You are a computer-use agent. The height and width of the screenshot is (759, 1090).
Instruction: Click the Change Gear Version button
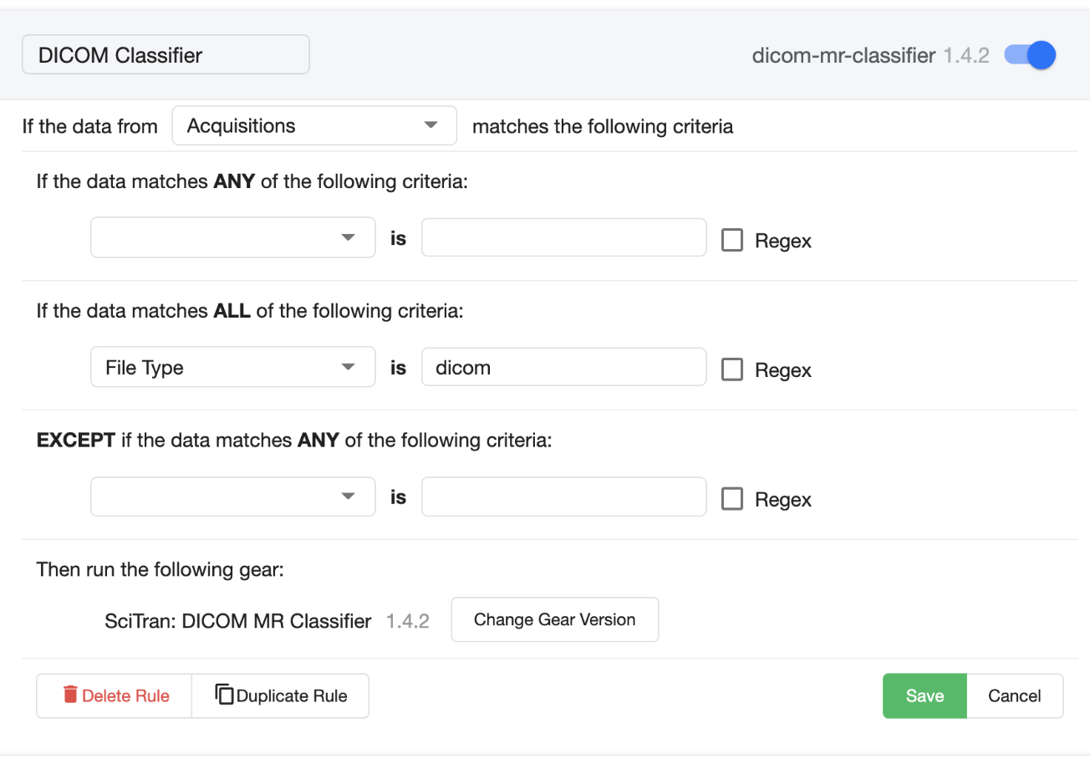point(554,619)
